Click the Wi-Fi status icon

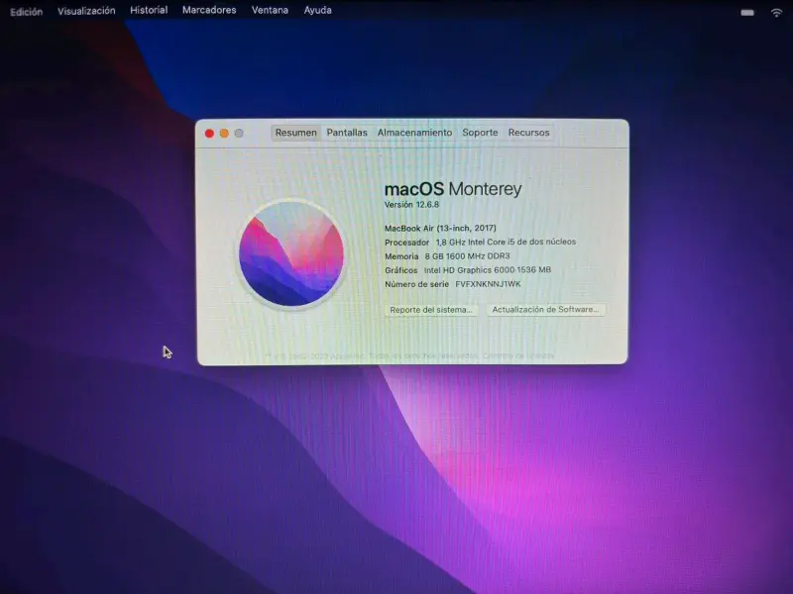(776, 13)
